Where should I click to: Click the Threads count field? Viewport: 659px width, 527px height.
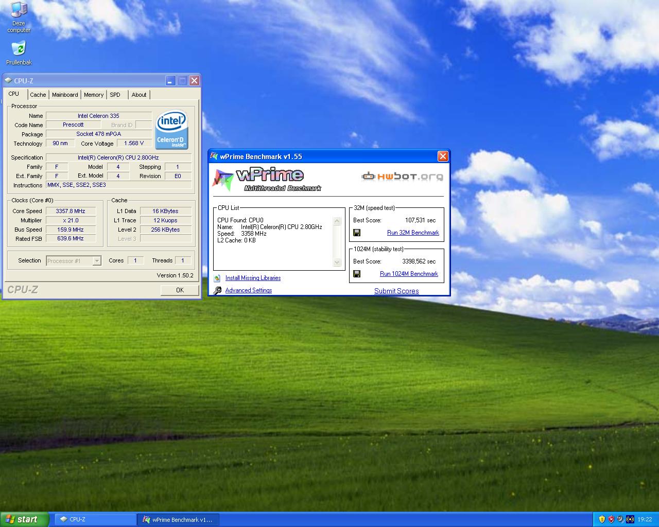(x=183, y=260)
